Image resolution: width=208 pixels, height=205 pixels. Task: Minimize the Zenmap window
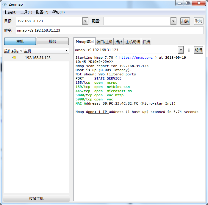(x=180, y=3)
